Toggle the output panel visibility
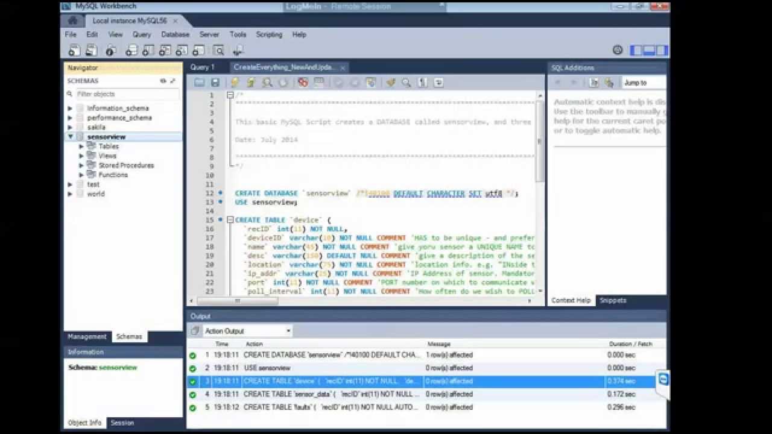Screen dimensions: 772x434 click(649, 51)
